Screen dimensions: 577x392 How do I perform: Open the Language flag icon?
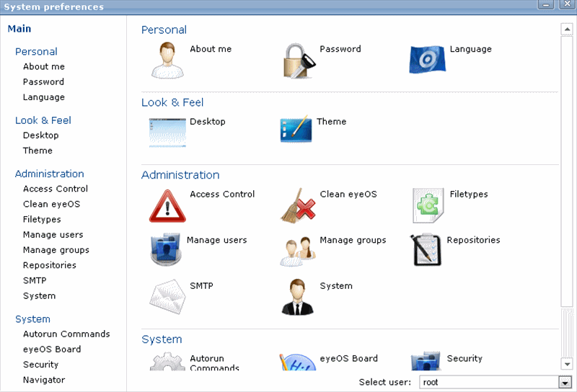tap(428, 60)
